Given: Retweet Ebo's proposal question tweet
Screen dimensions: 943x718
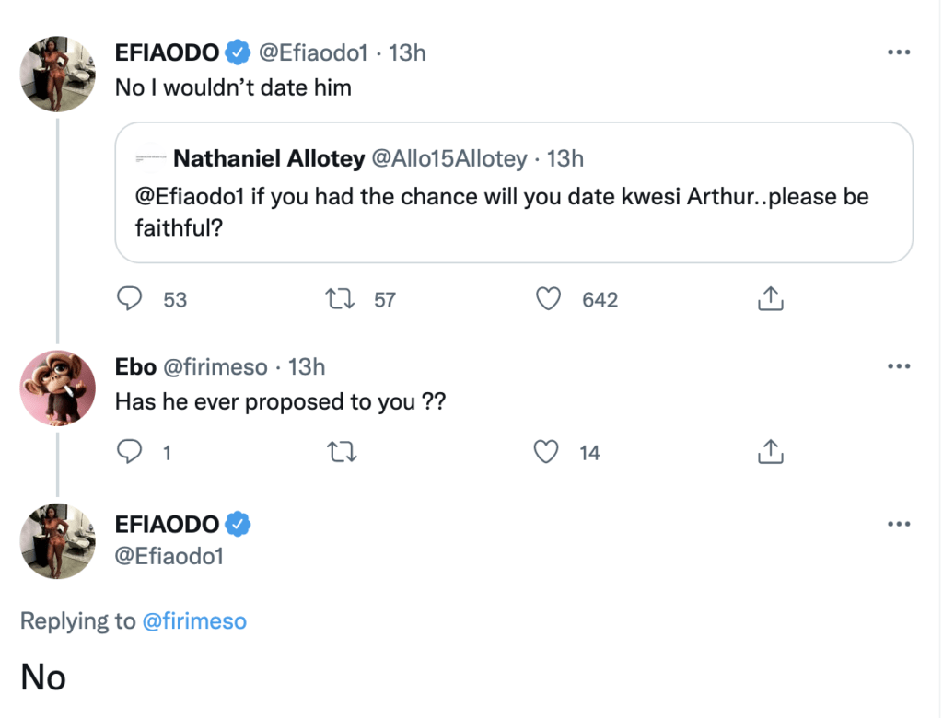Looking at the screenshot, I should point(342,452).
